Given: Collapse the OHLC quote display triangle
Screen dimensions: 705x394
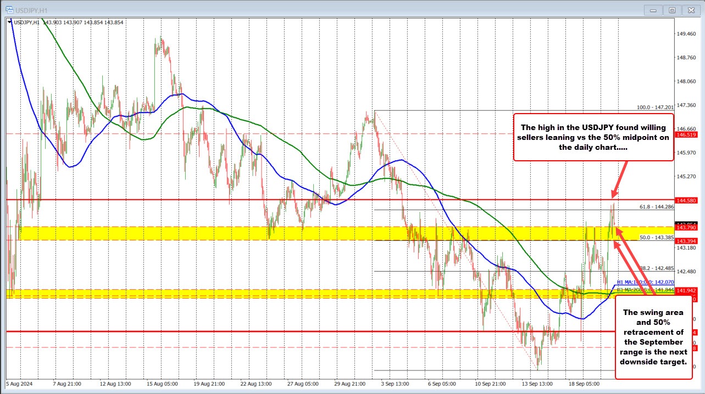Looking at the screenshot, I should [10, 22].
